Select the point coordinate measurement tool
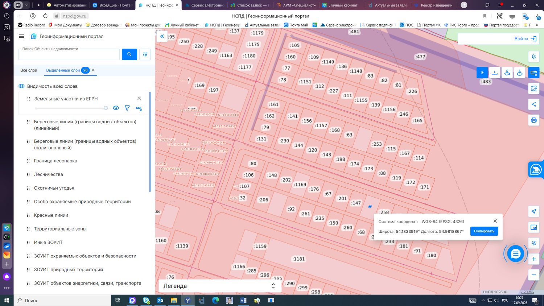Image resolution: width=544 pixels, height=306 pixels. [x=482, y=73]
